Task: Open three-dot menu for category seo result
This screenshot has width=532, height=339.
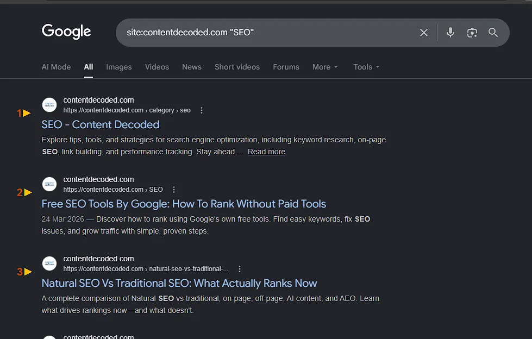Action: click(202, 110)
